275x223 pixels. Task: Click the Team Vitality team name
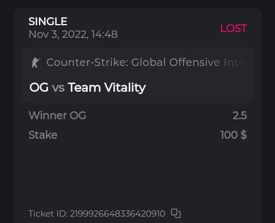107,88
